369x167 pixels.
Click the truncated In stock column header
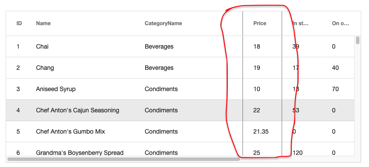point(300,23)
